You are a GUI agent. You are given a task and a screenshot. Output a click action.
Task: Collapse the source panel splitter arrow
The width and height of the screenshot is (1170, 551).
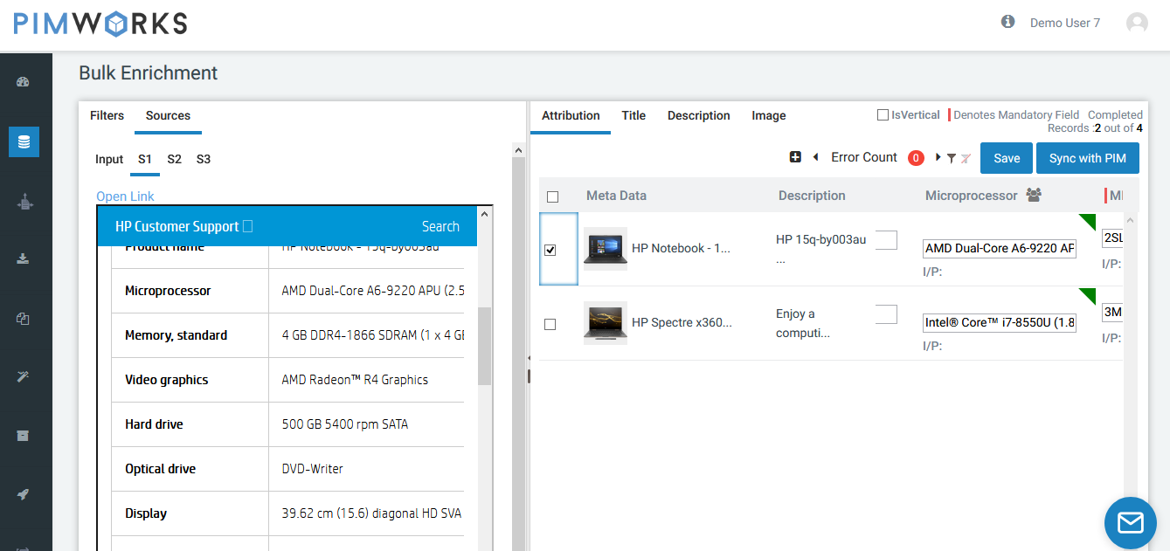pyautogui.click(x=528, y=359)
